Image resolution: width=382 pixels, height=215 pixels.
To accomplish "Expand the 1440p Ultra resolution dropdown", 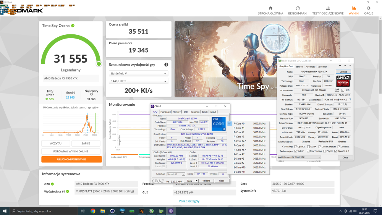I will click(x=138, y=82).
